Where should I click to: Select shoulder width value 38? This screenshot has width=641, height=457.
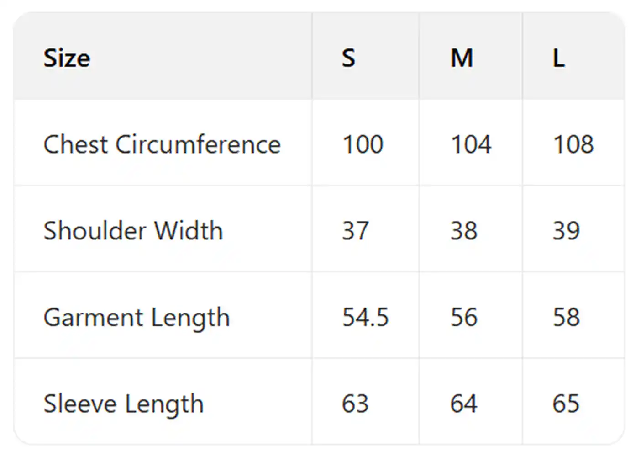click(x=464, y=230)
